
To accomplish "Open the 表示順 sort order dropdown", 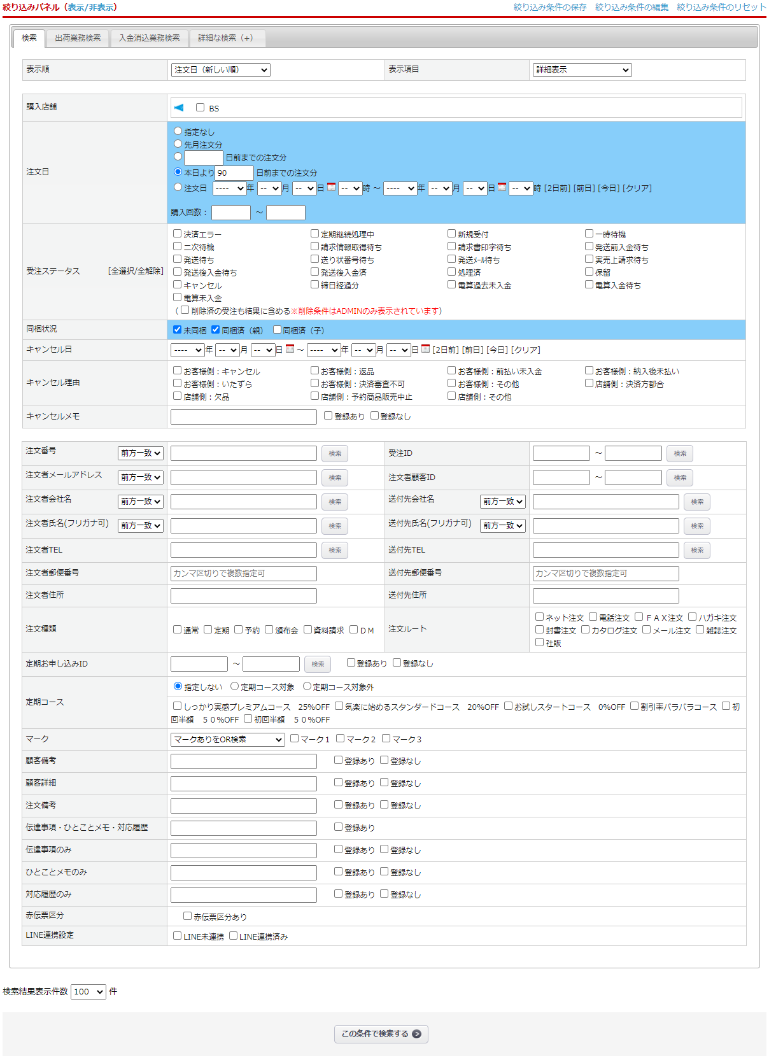I will coord(220,70).
